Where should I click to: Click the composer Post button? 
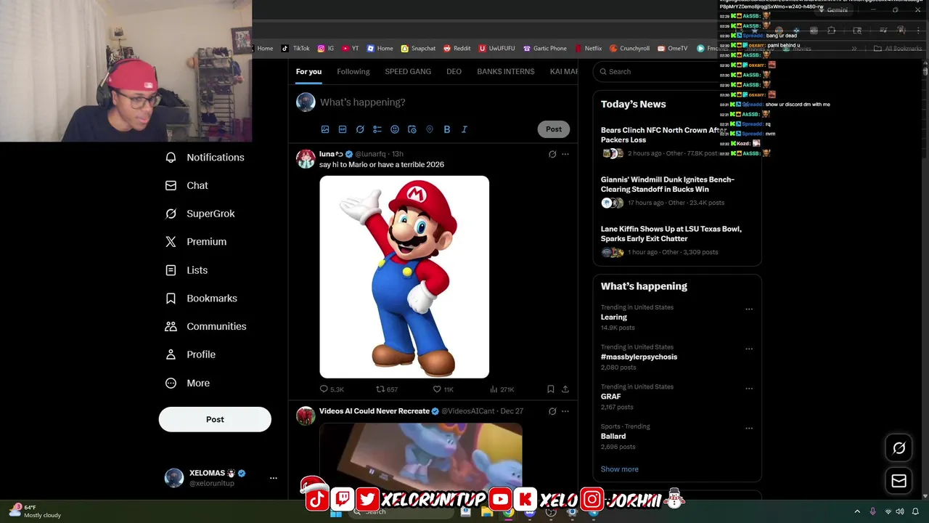click(554, 129)
